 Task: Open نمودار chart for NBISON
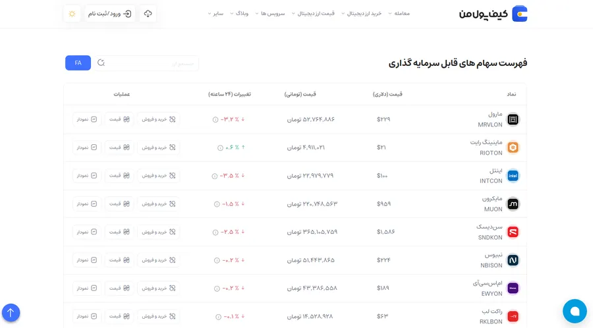pos(86,260)
